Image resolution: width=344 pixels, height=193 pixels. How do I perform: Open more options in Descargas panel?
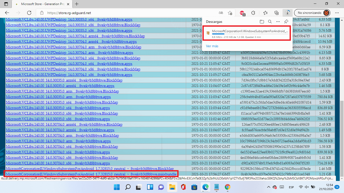278,22
